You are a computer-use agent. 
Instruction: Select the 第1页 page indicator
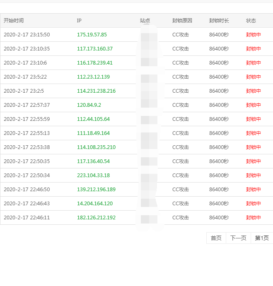coord(261,238)
